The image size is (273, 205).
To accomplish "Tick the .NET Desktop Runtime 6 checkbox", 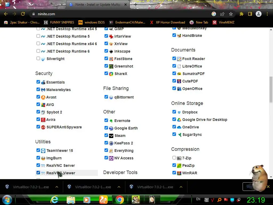I will click(x=38, y=51).
